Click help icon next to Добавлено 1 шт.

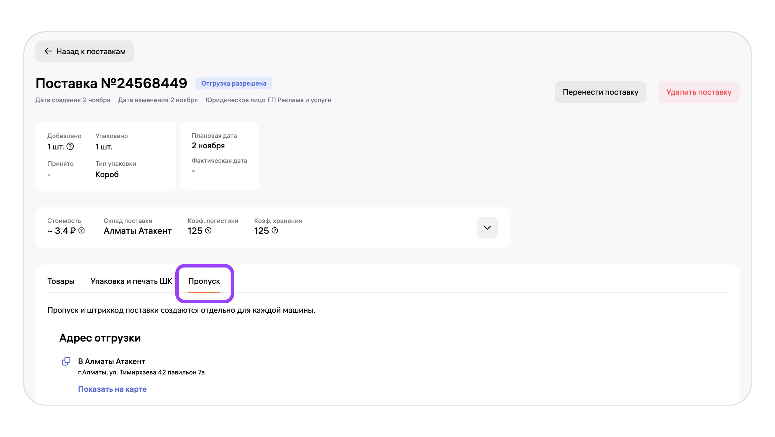point(70,146)
